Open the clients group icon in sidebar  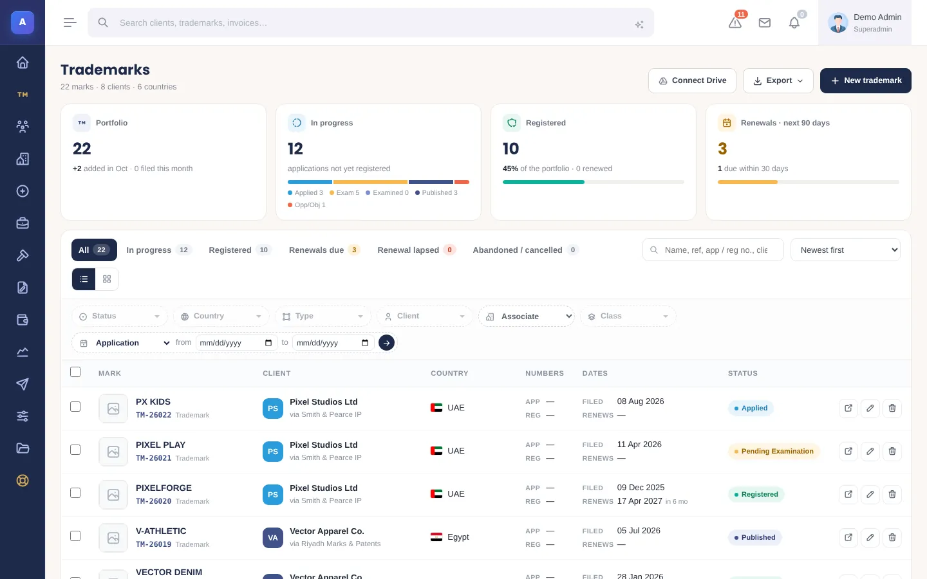click(x=23, y=127)
